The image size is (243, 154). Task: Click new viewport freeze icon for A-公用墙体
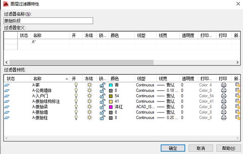point(238,90)
